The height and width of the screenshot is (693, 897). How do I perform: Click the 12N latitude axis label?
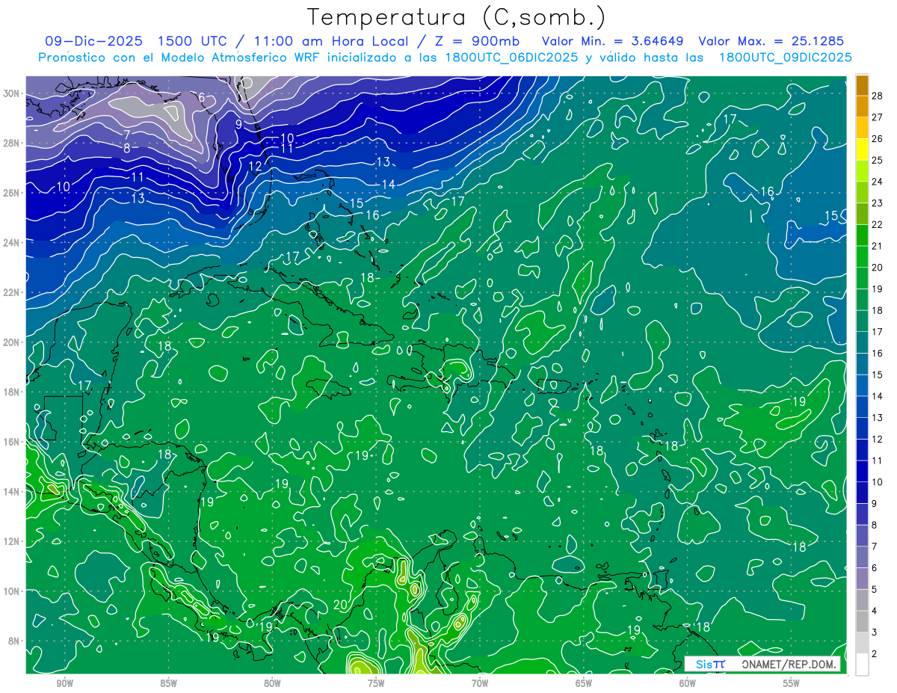click(x=12, y=541)
